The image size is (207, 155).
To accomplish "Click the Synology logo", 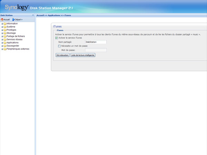I will 17,8.
